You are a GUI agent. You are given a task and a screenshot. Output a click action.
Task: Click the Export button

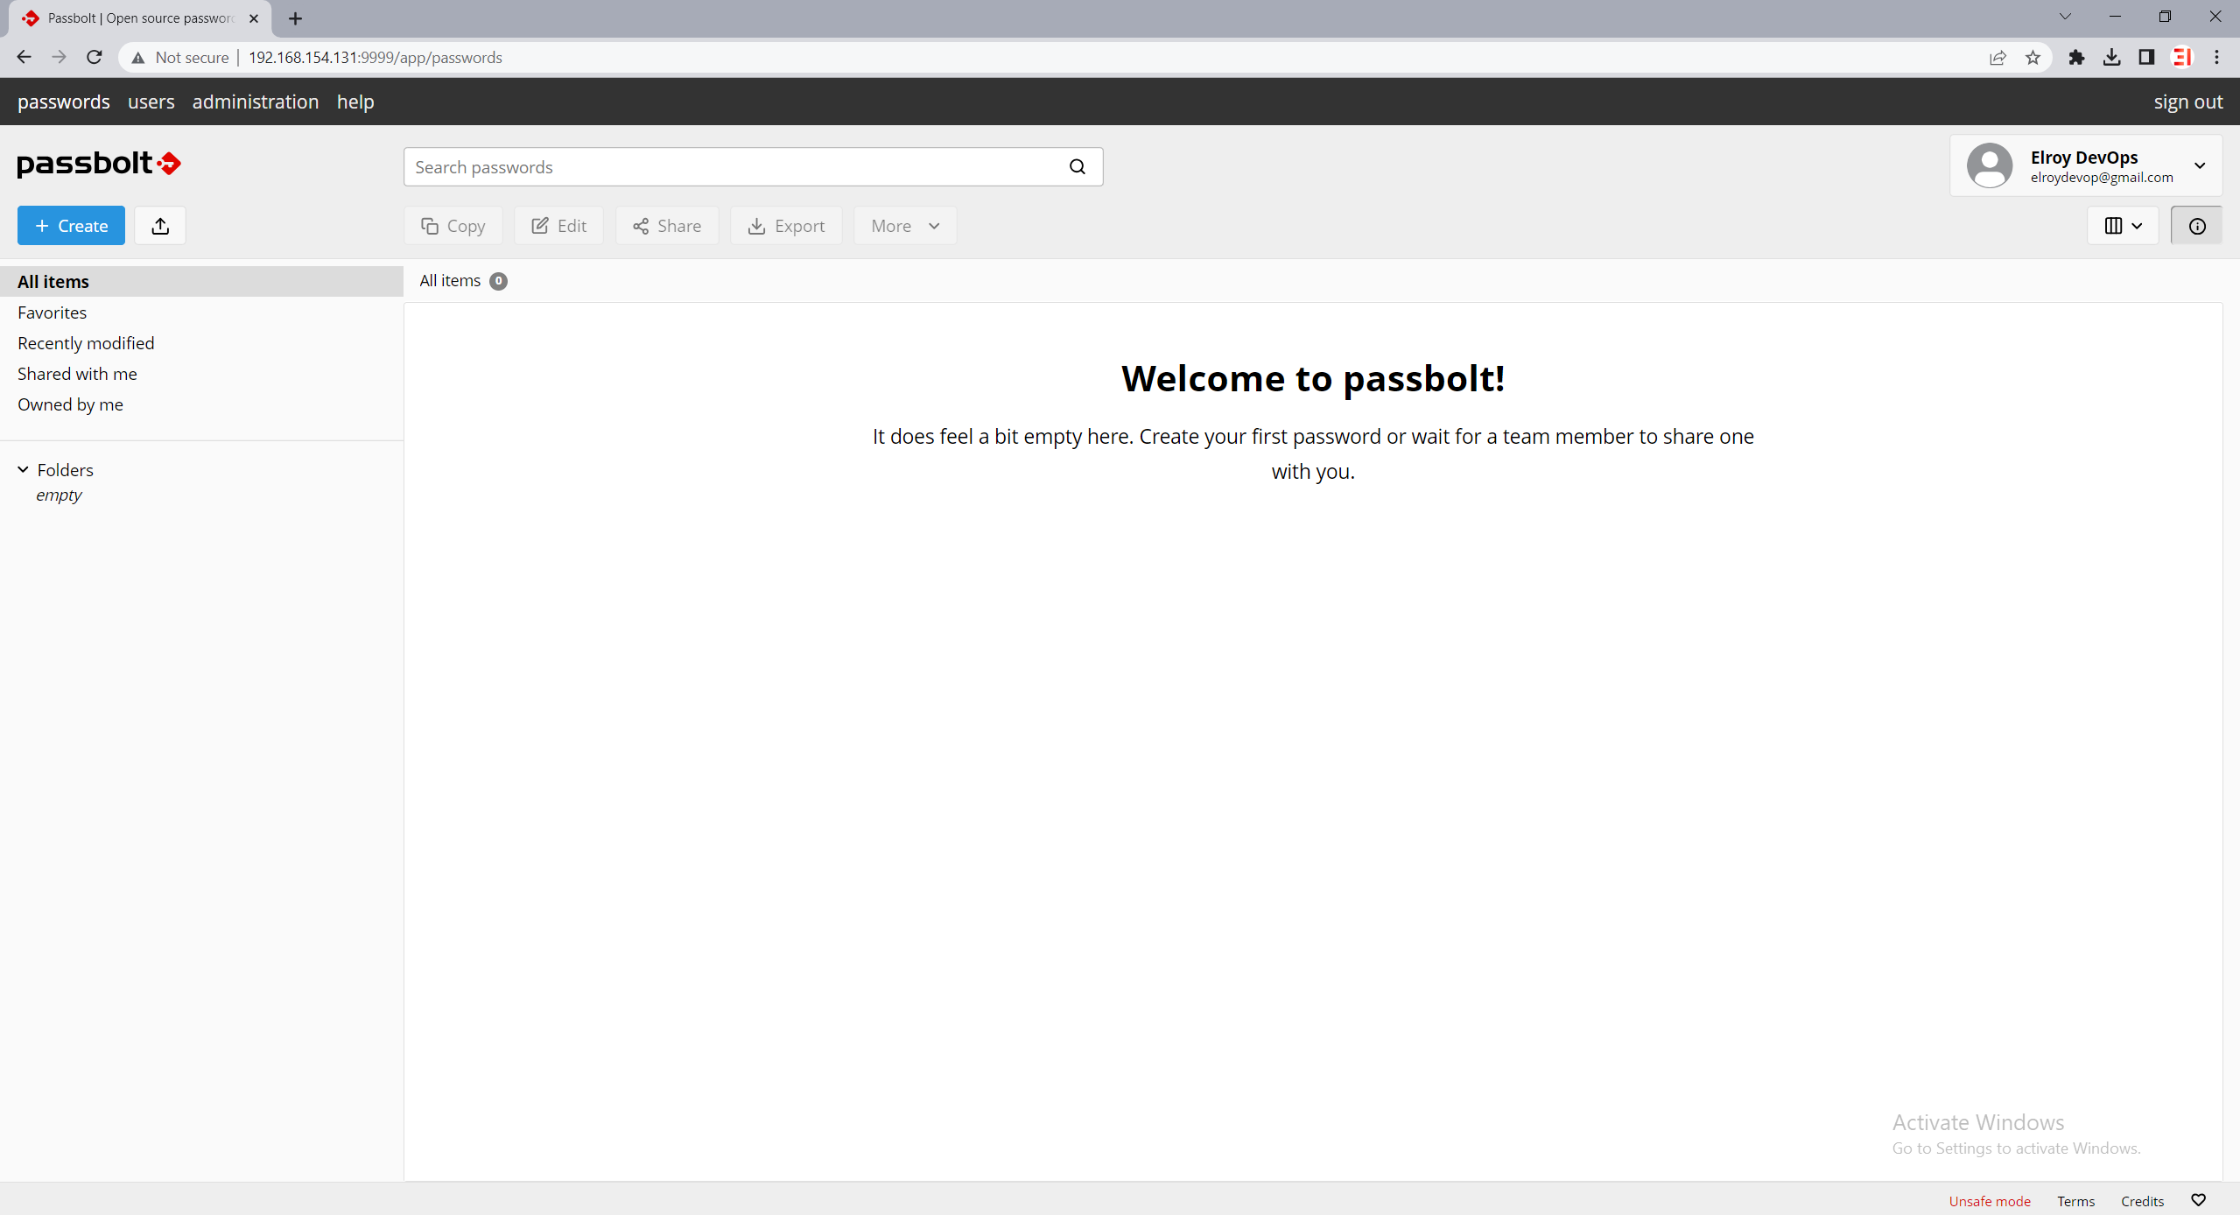point(786,226)
